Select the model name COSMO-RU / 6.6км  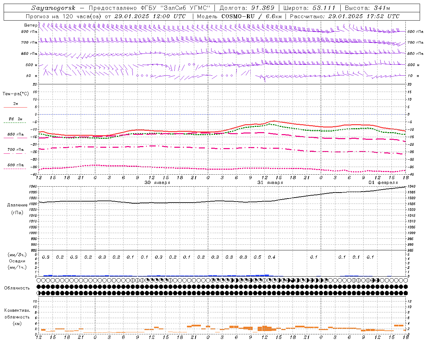pos(251,16)
